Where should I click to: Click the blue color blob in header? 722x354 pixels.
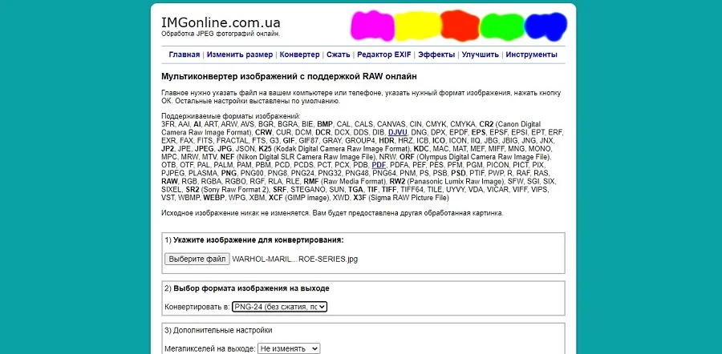tap(546, 26)
